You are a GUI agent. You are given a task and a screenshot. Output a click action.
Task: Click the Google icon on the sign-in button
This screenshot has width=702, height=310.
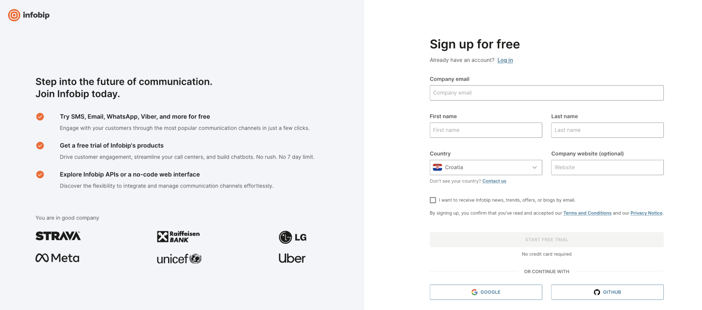(475, 292)
